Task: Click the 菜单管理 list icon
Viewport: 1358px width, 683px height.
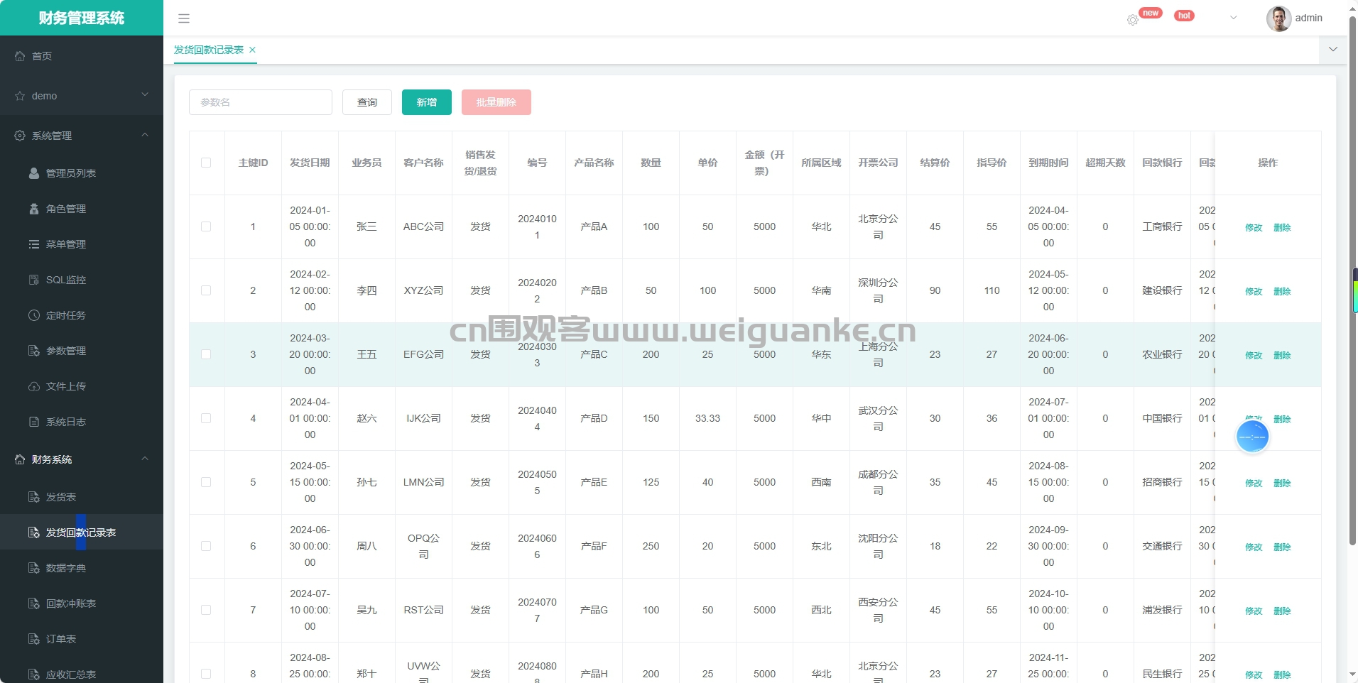Action: [x=34, y=244]
